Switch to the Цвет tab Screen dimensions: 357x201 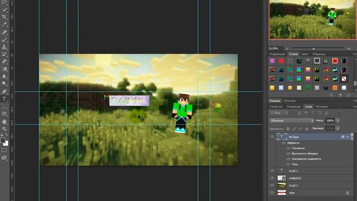(305, 54)
